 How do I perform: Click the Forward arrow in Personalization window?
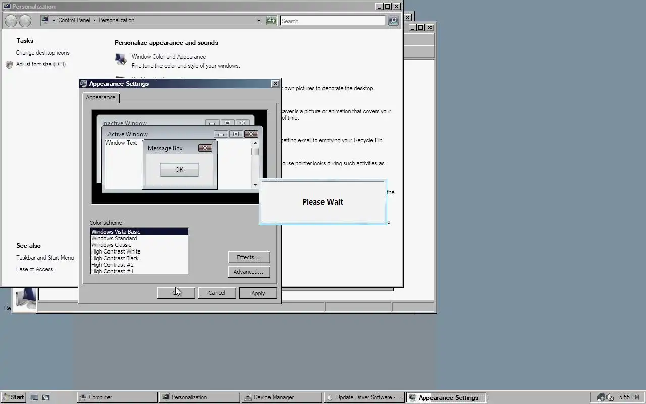point(25,21)
